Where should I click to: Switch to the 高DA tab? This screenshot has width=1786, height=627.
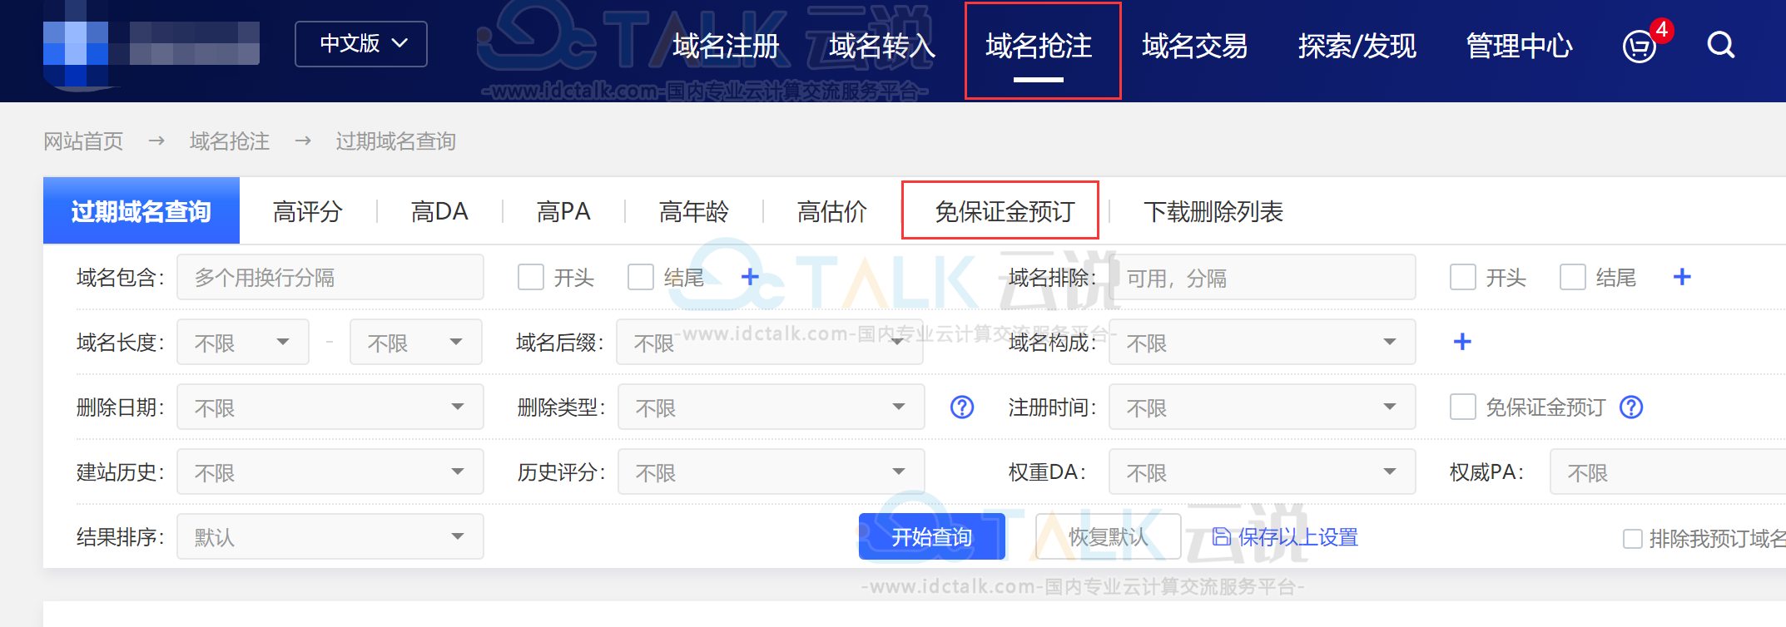pos(439,211)
